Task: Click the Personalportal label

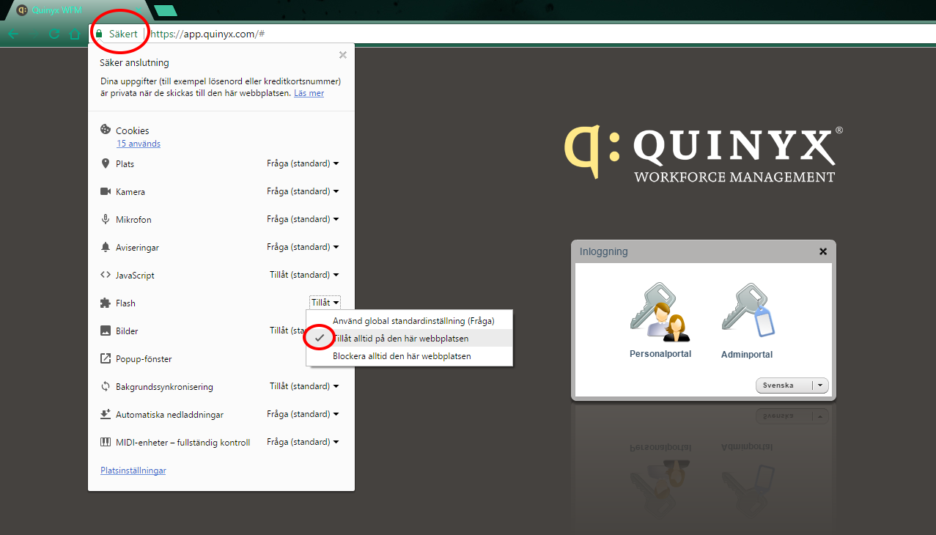Action: pos(660,353)
